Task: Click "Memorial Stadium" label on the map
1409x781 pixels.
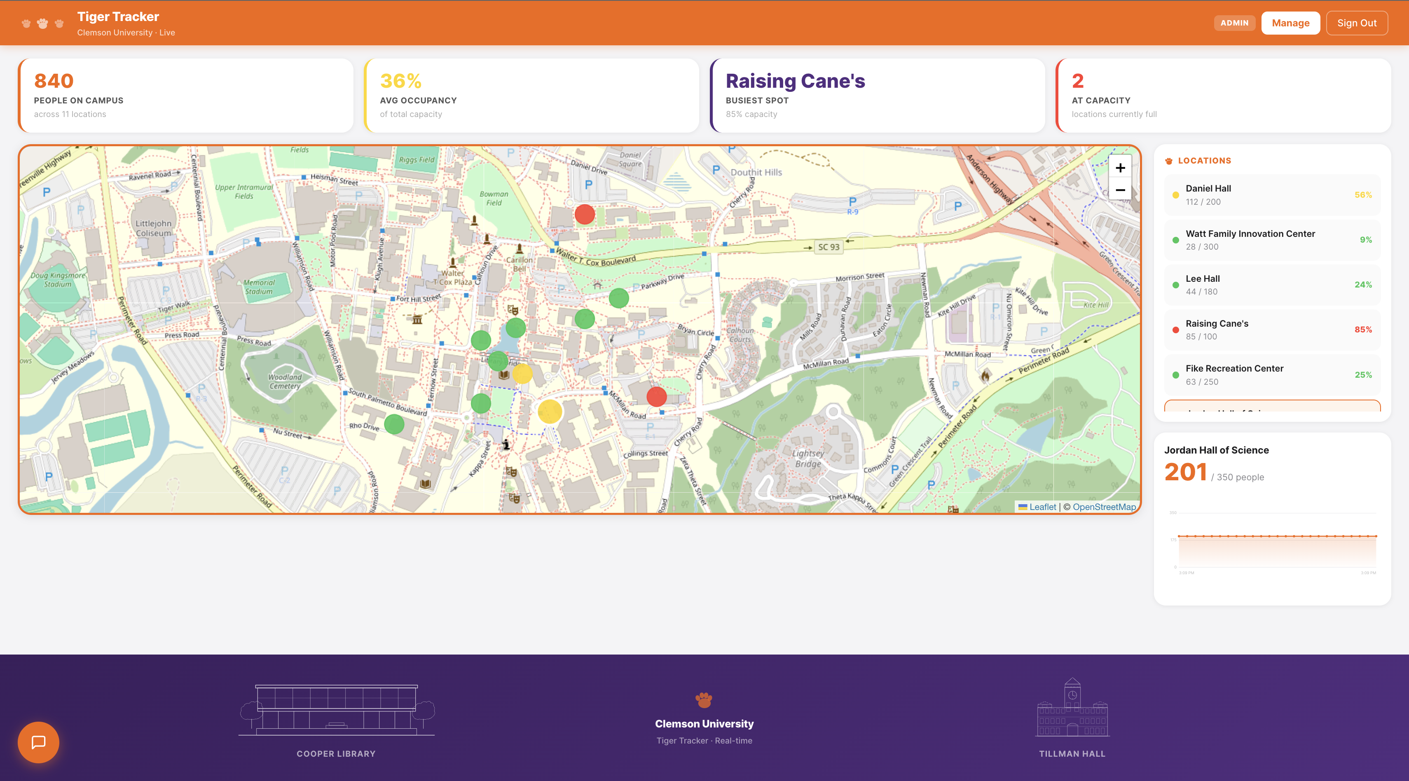Action: point(259,287)
